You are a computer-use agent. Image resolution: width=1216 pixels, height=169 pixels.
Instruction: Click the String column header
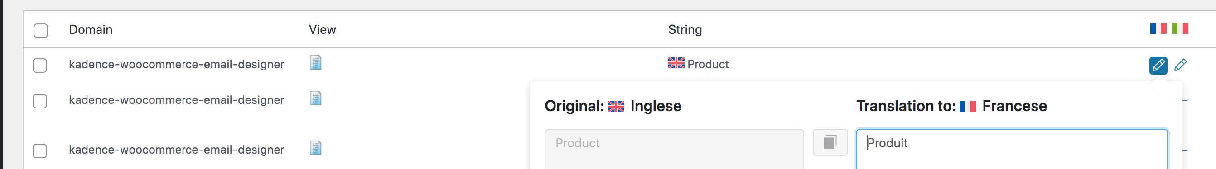tap(685, 30)
